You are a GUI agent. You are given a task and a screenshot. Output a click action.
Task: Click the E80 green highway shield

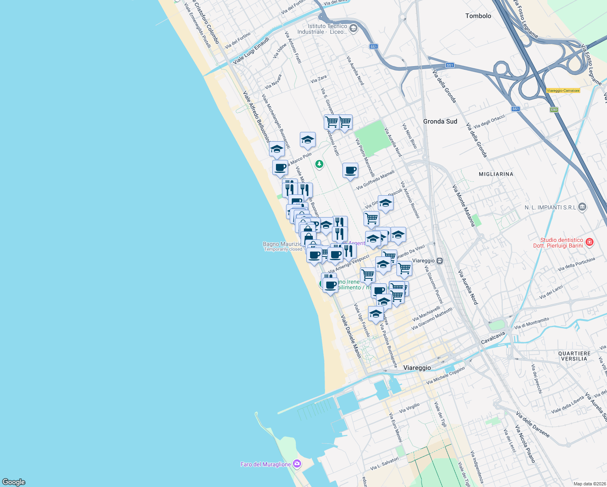(x=554, y=110)
